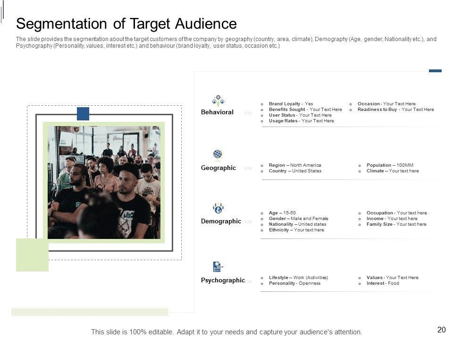This screenshot has width=453, height=340.
Task: Click the slide description paragraph under title
Action: point(226,42)
